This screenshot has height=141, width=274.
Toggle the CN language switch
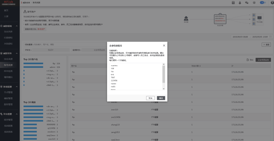(263, 3)
